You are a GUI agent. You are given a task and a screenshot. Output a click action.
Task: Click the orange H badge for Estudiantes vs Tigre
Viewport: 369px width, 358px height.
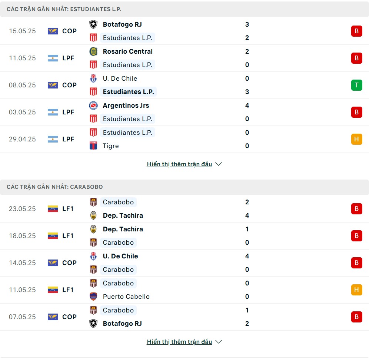point(356,139)
